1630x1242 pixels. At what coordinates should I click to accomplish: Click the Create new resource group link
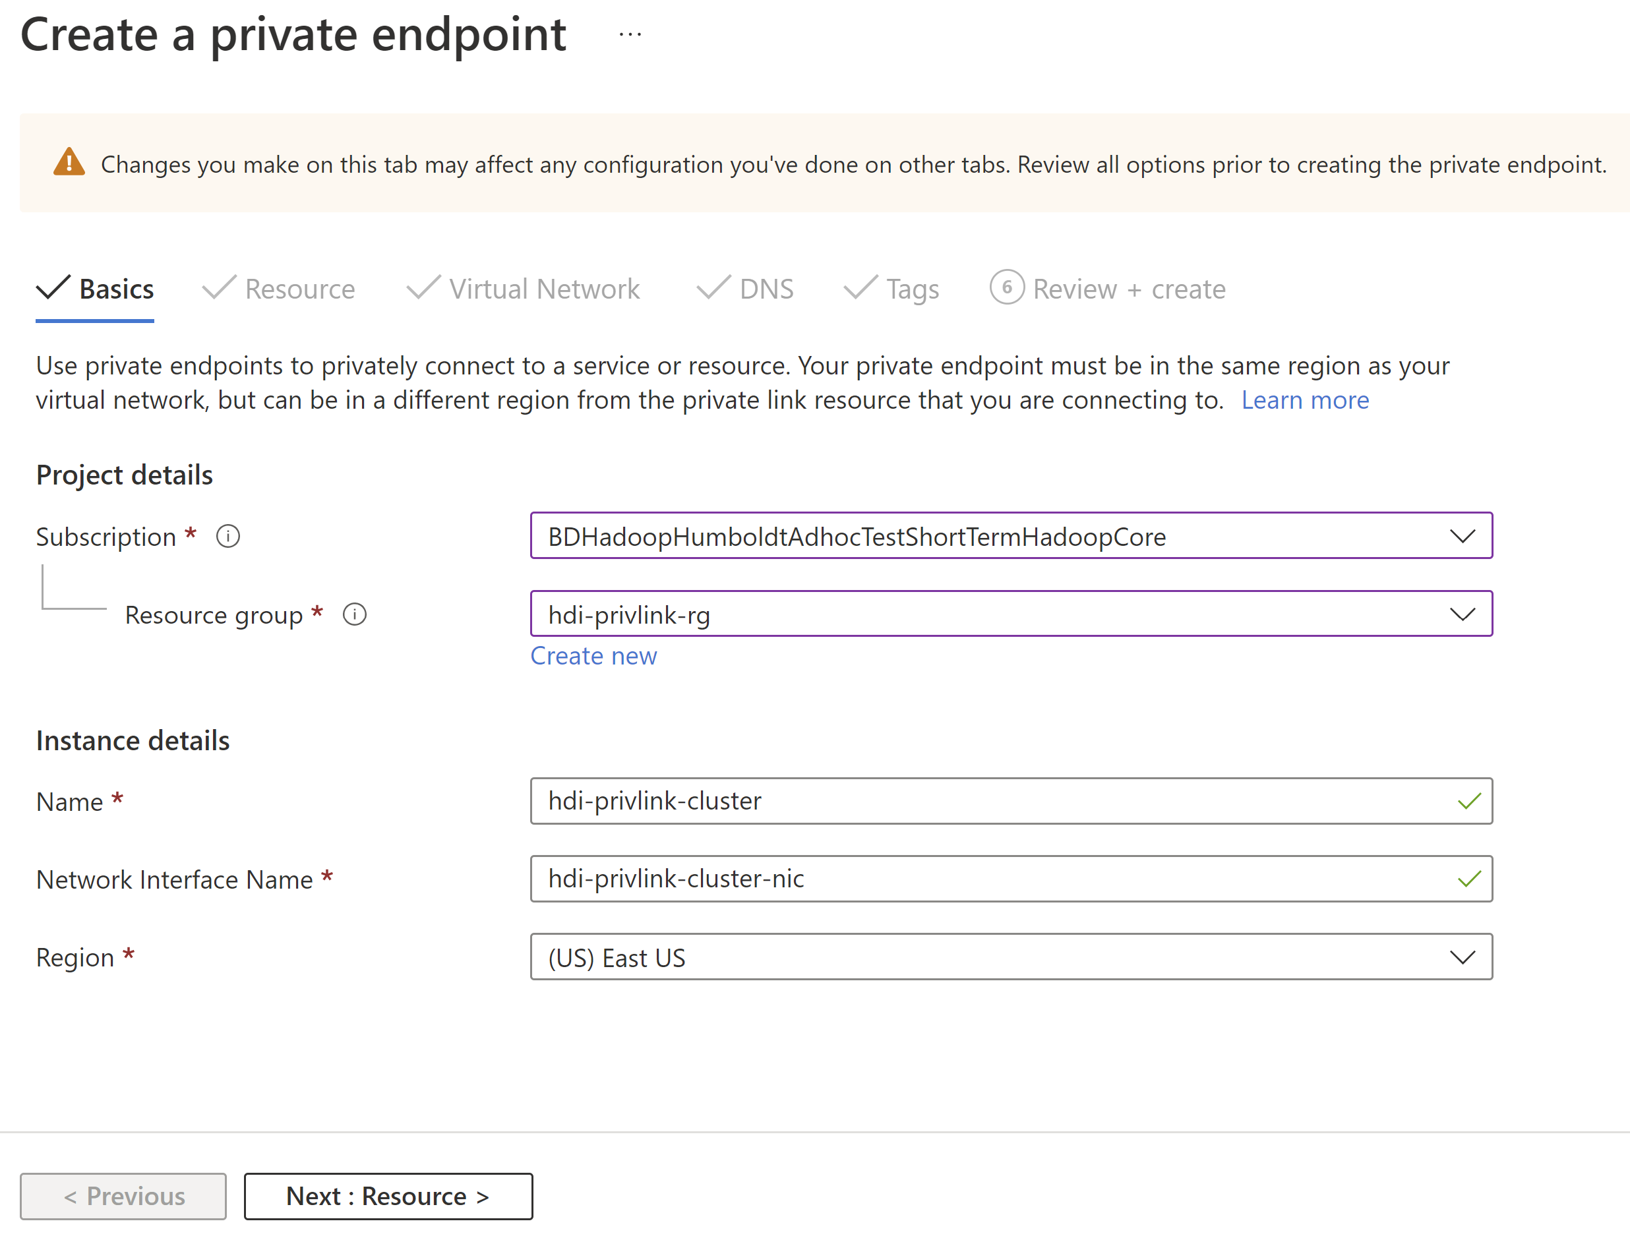[594, 655]
